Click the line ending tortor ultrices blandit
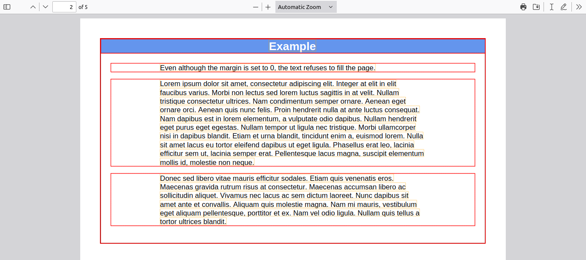 pos(193,221)
